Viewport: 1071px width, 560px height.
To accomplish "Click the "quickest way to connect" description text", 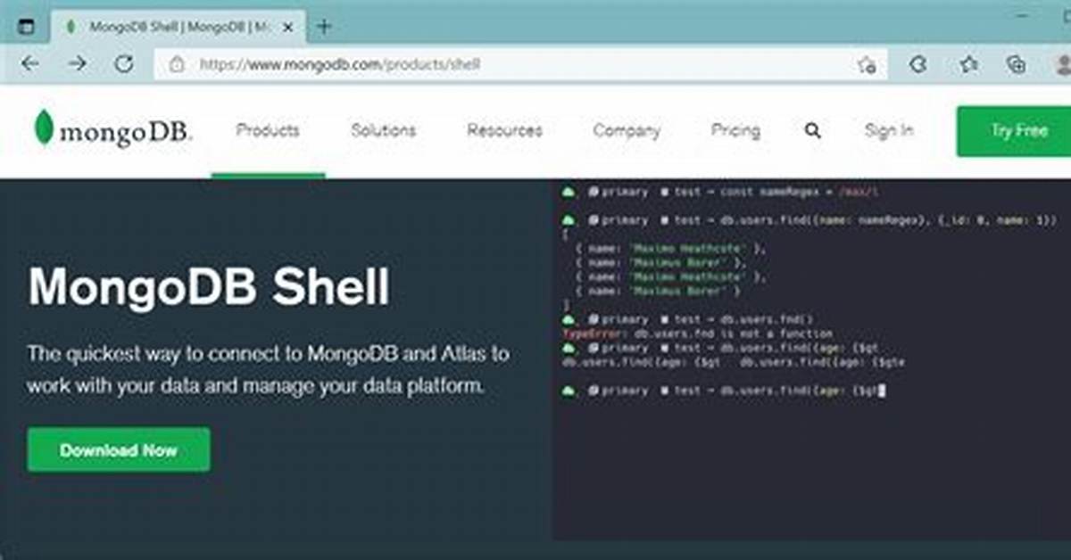I will pos(268,370).
